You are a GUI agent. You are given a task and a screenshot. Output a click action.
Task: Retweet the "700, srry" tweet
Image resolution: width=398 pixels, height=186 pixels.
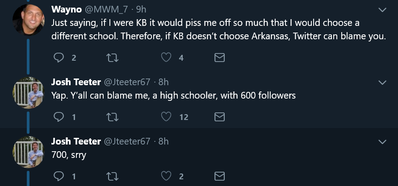click(x=112, y=176)
